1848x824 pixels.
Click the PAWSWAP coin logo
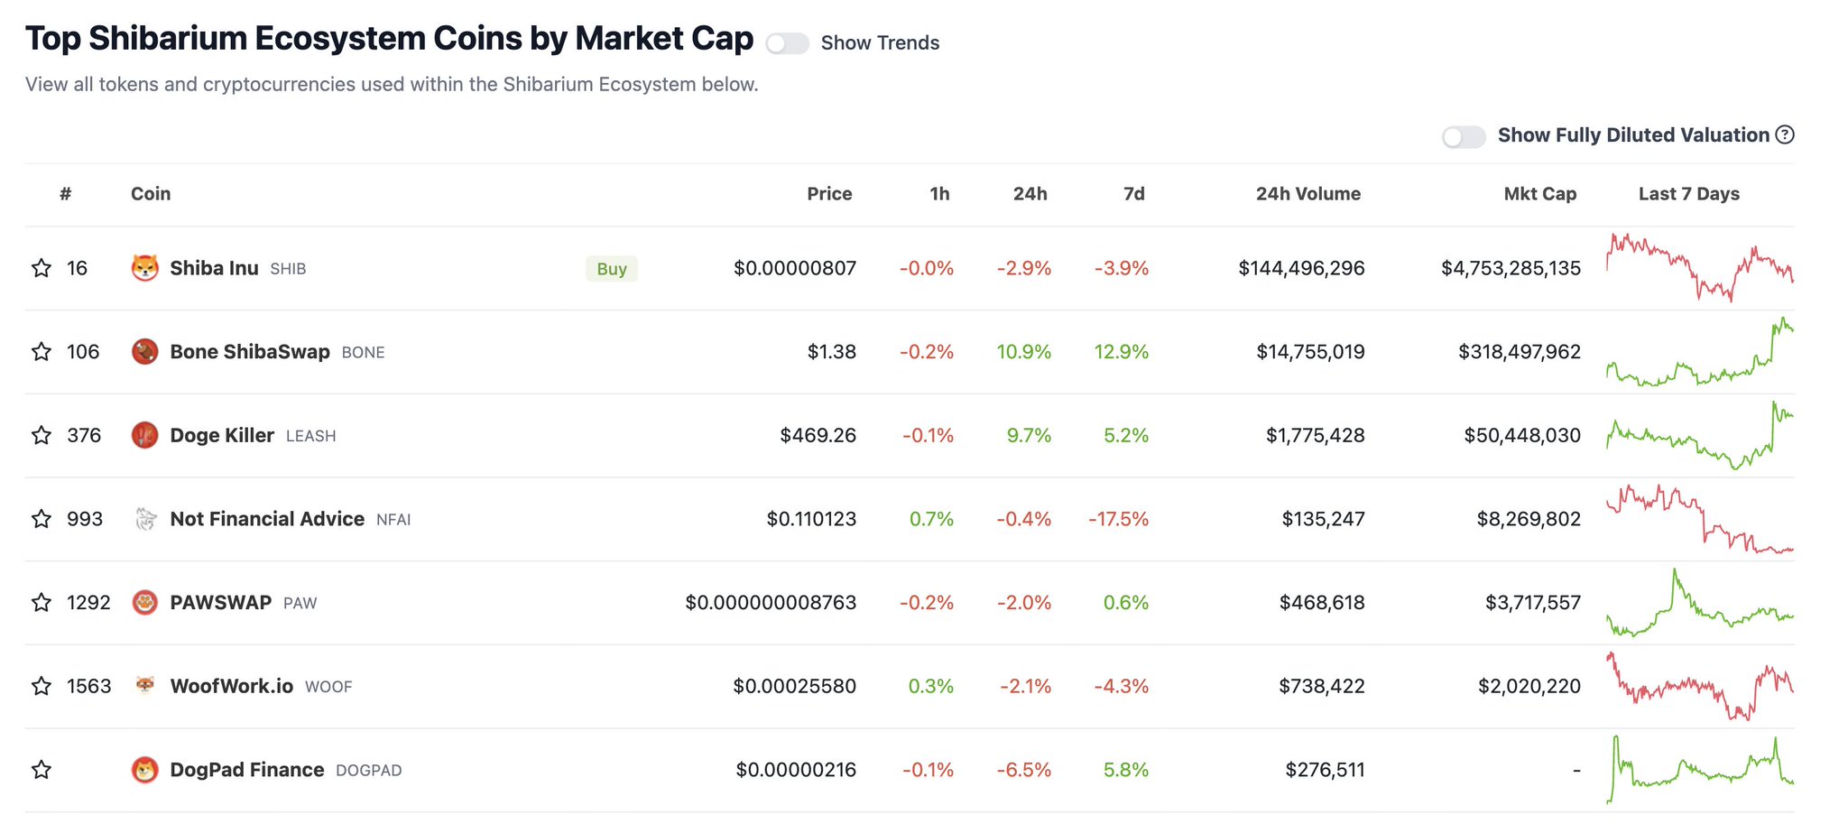(144, 602)
